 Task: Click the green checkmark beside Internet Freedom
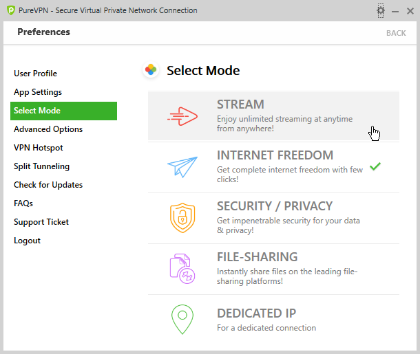[375, 166]
